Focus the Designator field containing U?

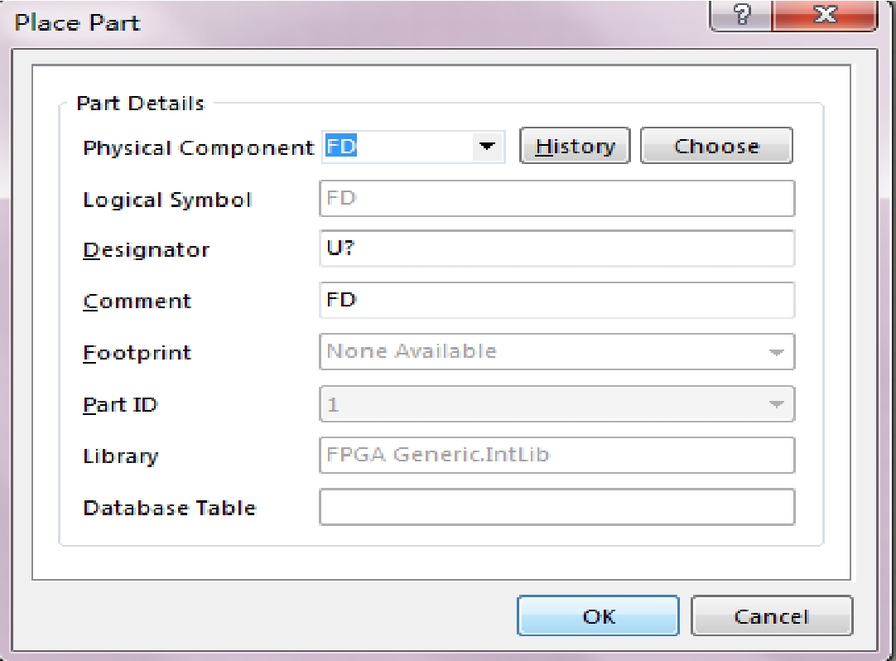556,248
